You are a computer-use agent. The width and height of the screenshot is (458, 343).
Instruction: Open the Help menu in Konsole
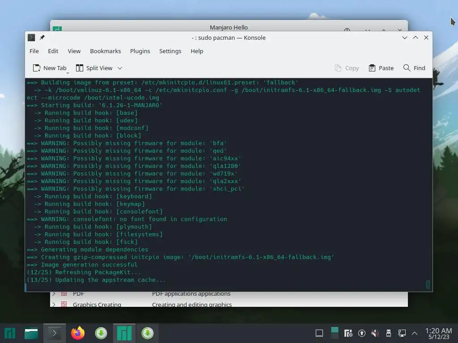tap(197, 51)
